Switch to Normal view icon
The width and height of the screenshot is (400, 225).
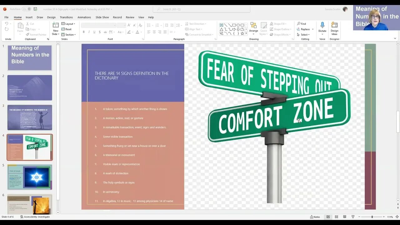coord(328,217)
